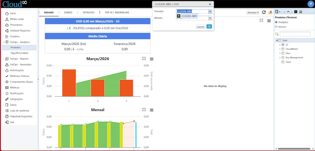Viewport: 315px width, 151px height.
Task: Click the OK button in popup
Action: pyautogui.click(x=209, y=27)
